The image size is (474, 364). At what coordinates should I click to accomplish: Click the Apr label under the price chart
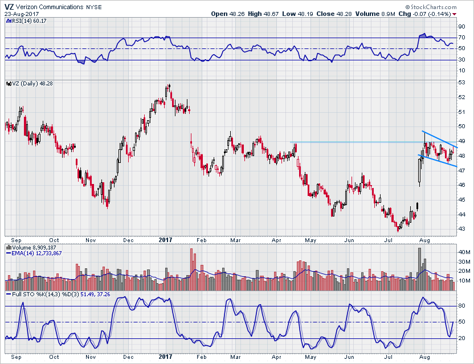click(x=276, y=240)
